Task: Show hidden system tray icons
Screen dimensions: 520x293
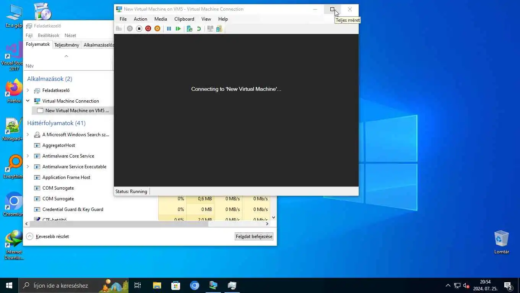Action: tap(448, 285)
